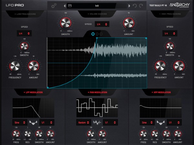Click the LPF filter curve display
194x145 pixels.
(27, 108)
